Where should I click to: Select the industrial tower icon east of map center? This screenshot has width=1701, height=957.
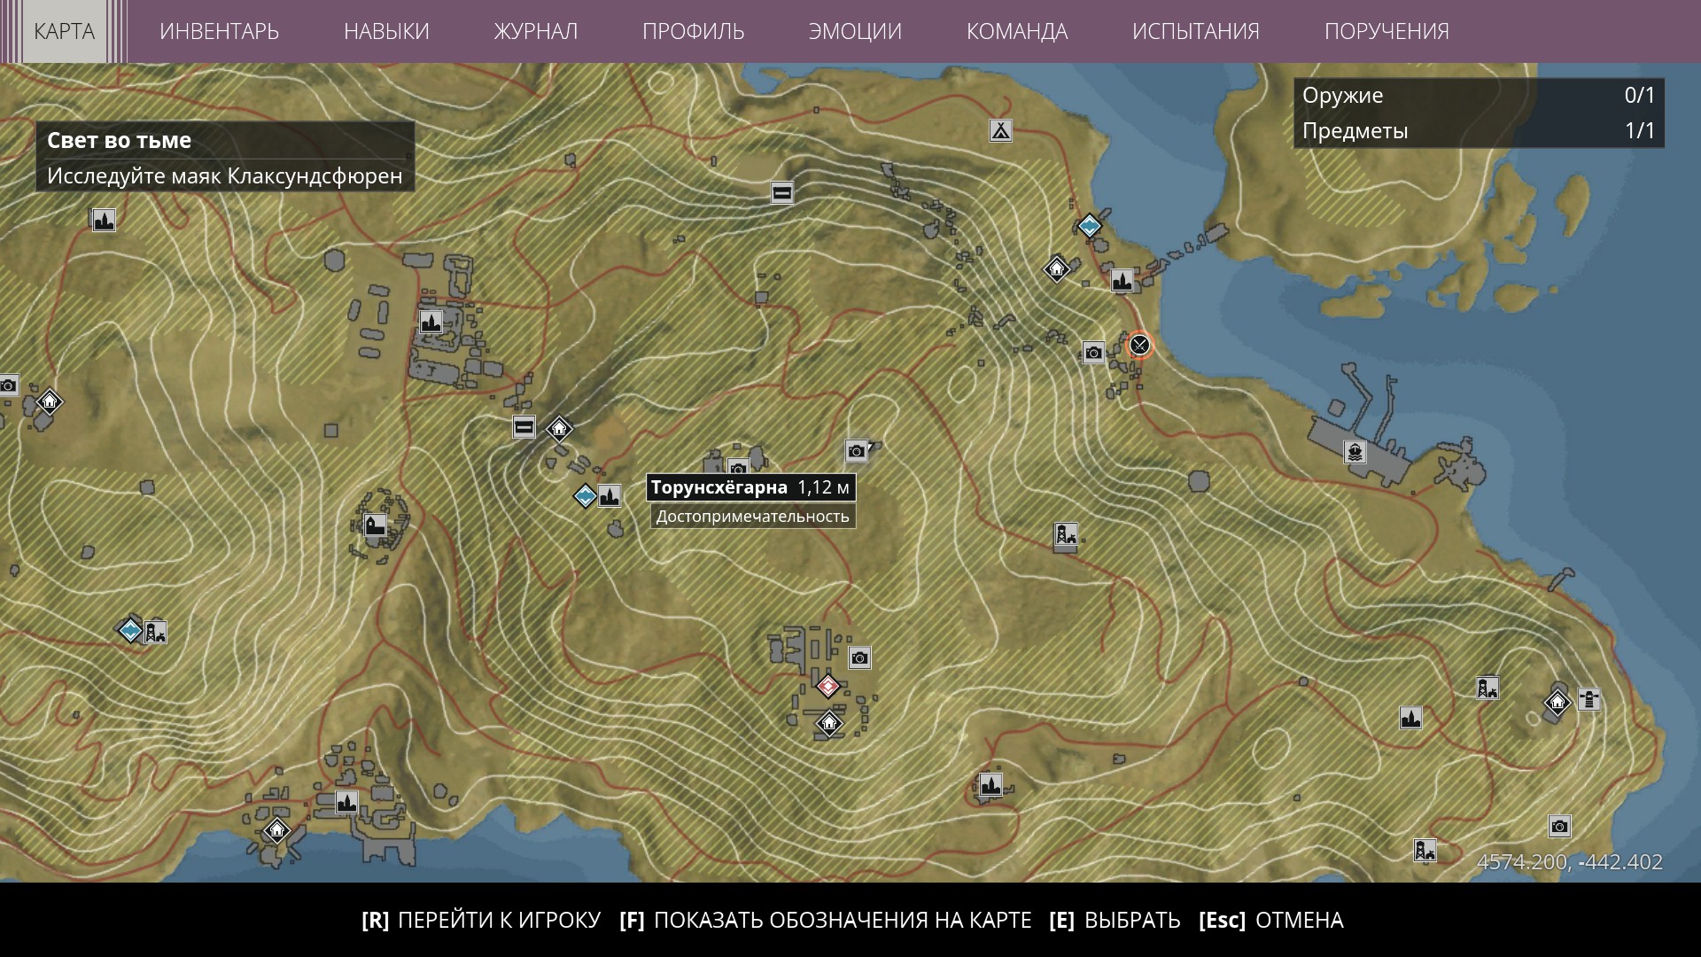[1065, 534]
